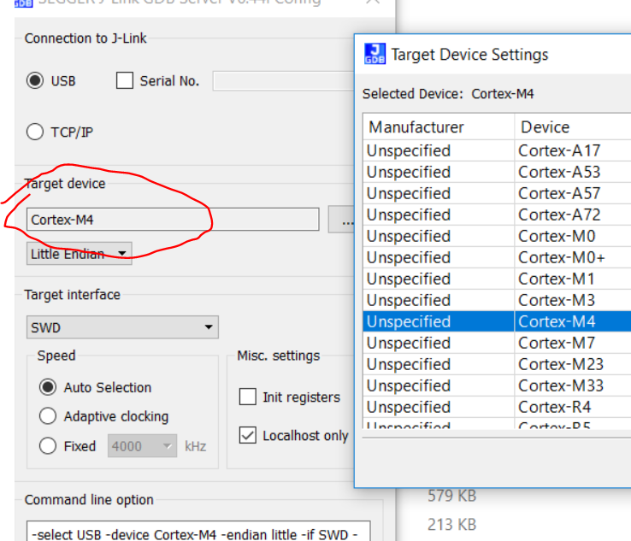Tick the Init registers checkbox
The width and height of the screenshot is (631, 541).
[x=248, y=397]
